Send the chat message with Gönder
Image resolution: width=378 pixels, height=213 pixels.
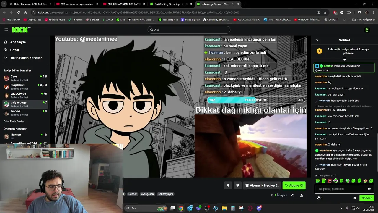[x=366, y=198]
